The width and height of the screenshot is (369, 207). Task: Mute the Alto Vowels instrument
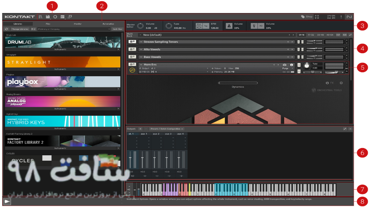click(x=302, y=50)
